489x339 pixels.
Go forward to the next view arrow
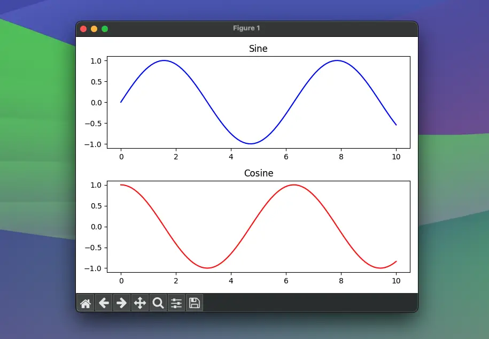coord(122,303)
